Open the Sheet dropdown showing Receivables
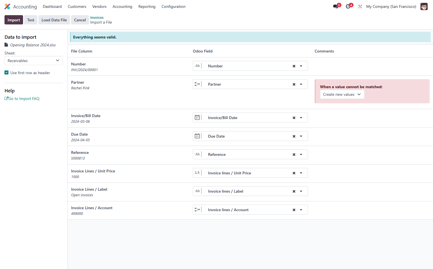 [x=34, y=61]
